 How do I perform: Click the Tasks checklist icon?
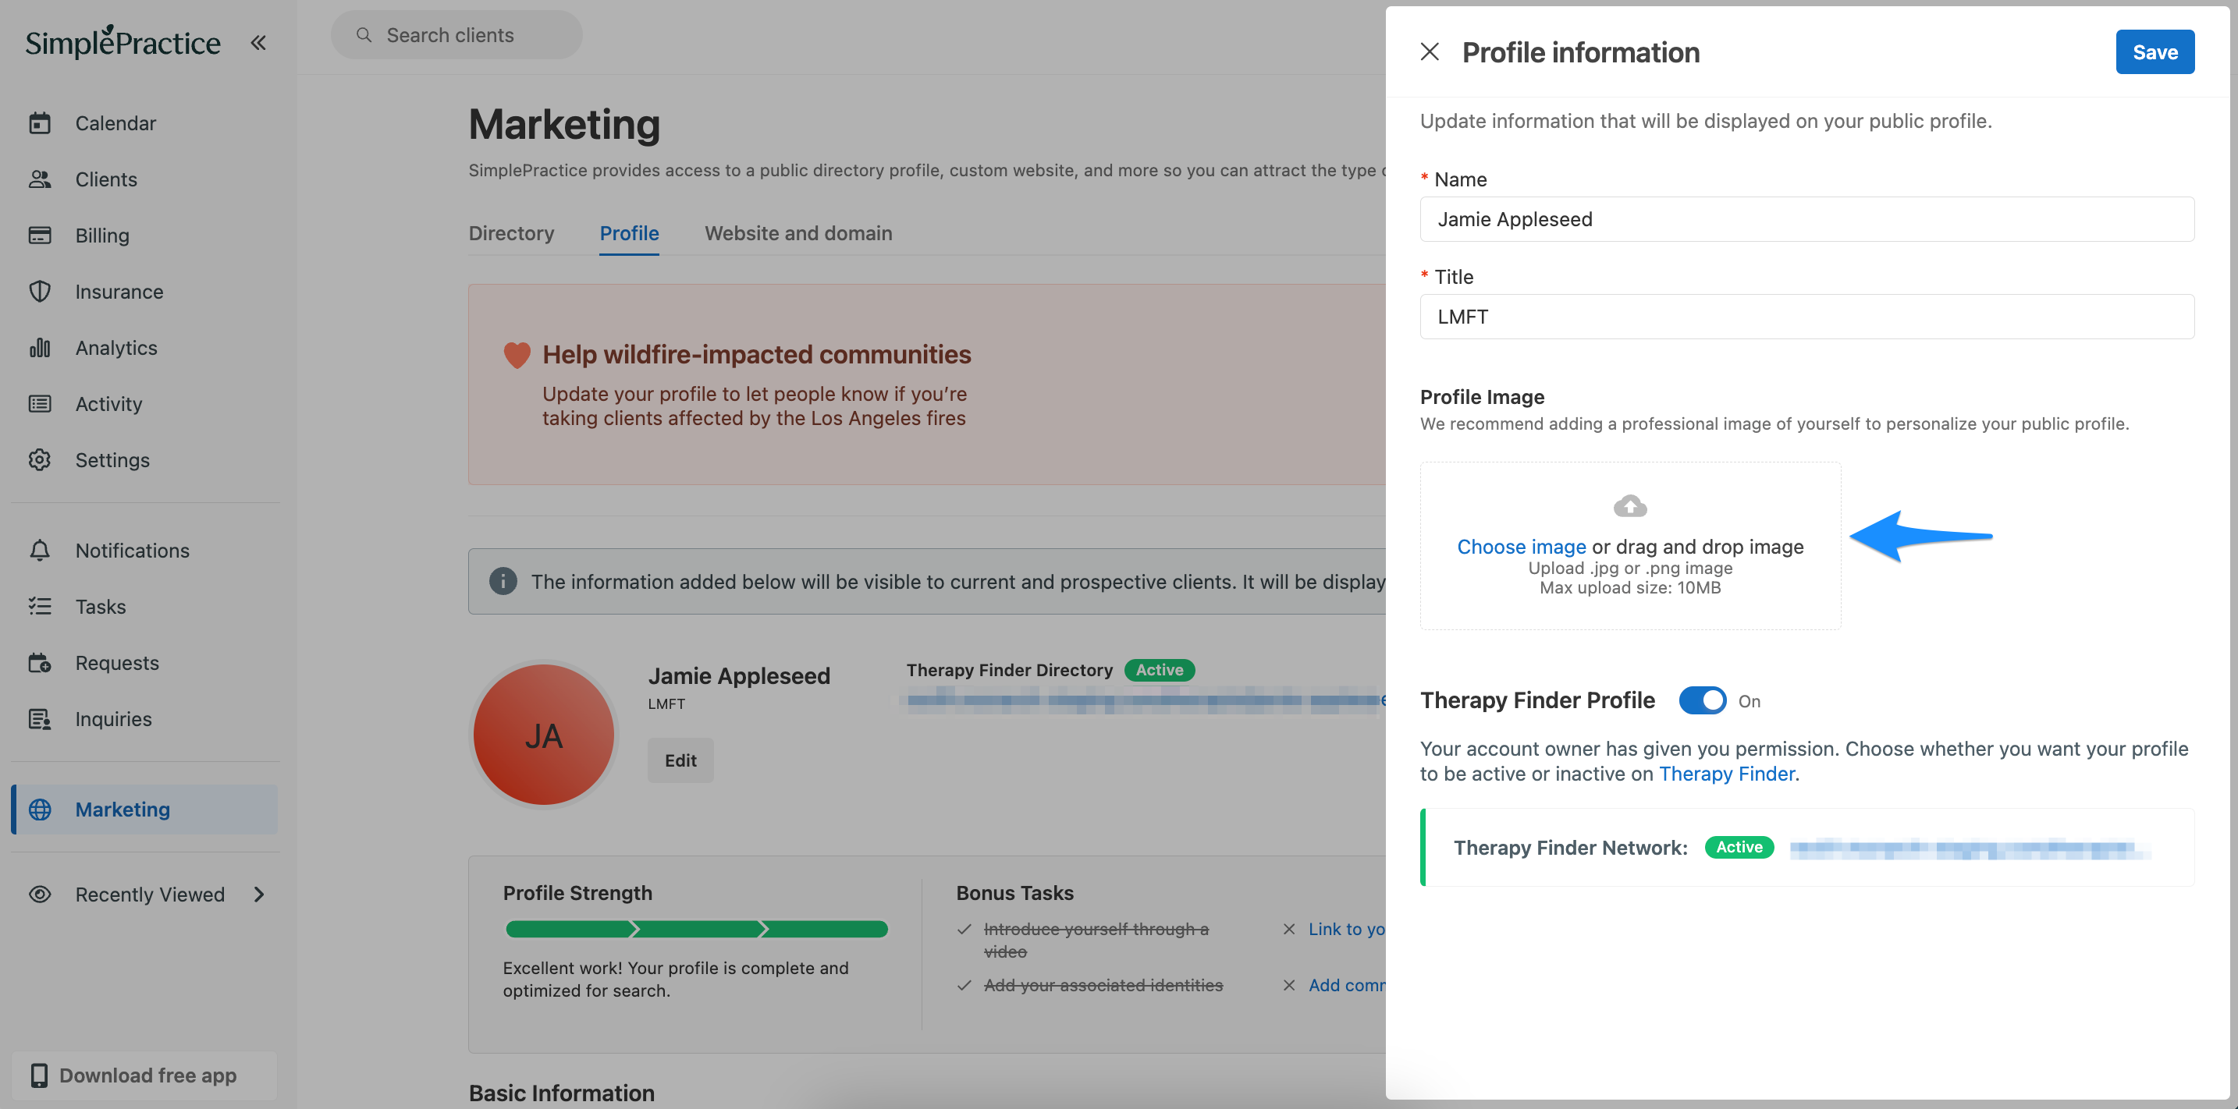tap(40, 606)
